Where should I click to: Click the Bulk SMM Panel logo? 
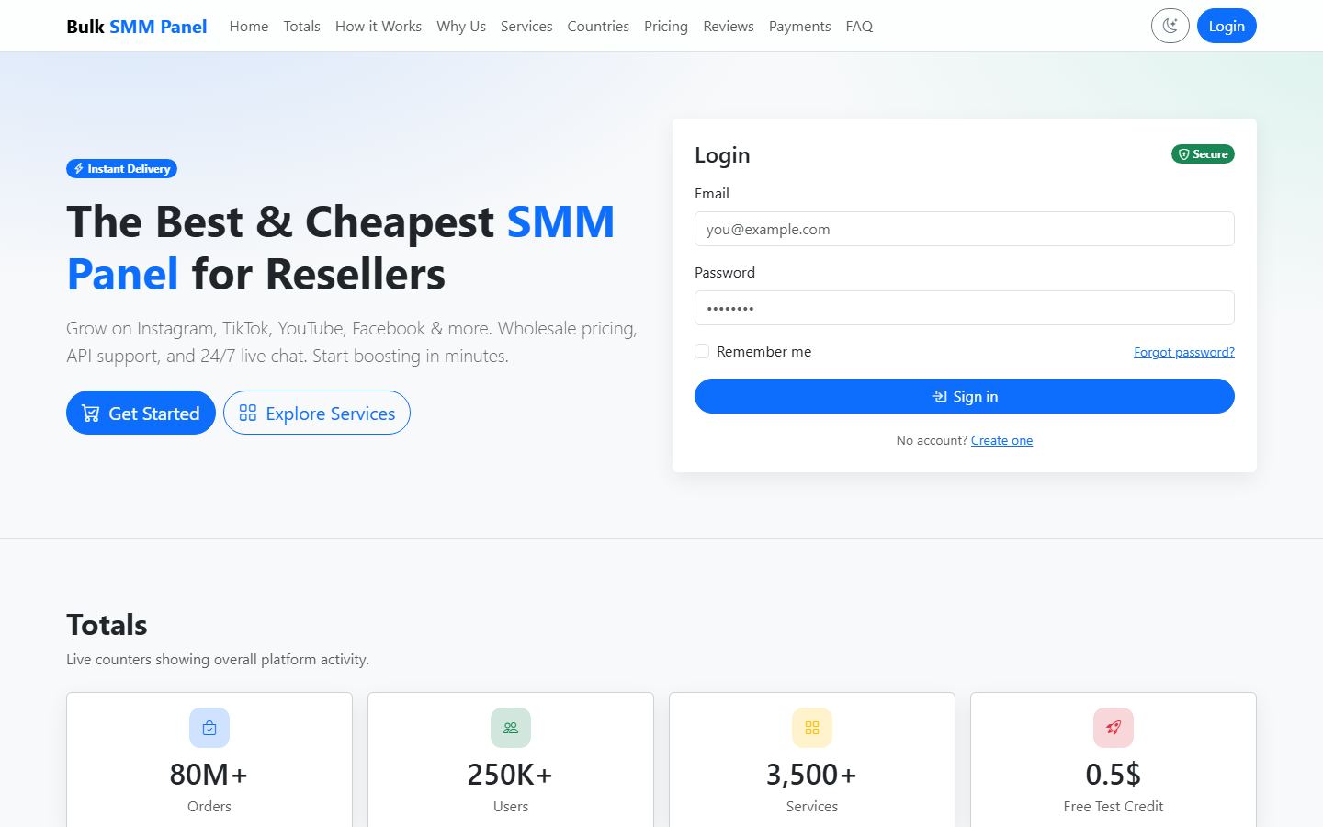pos(137,27)
